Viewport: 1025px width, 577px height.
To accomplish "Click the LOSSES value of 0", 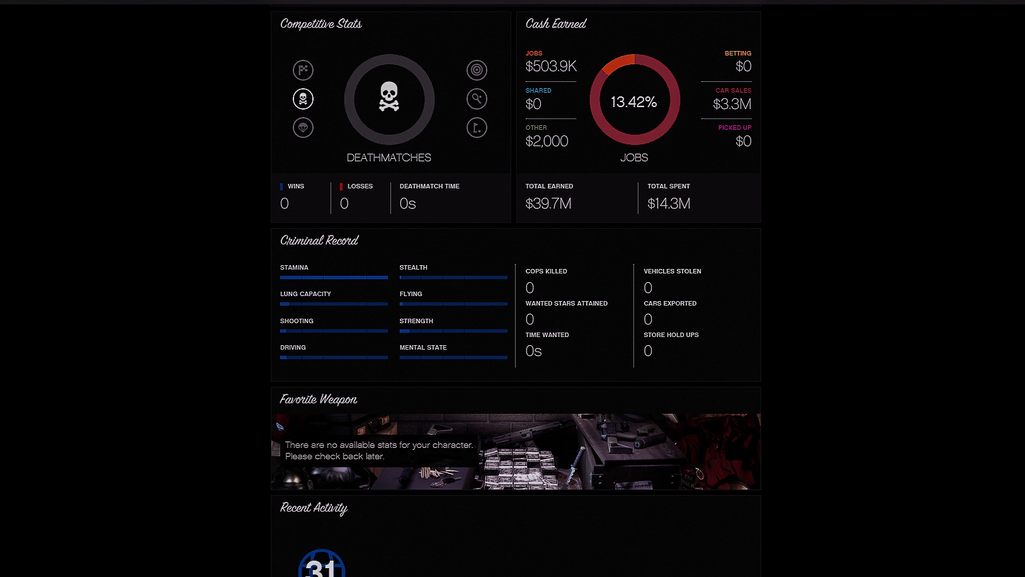I will tap(344, 203).
